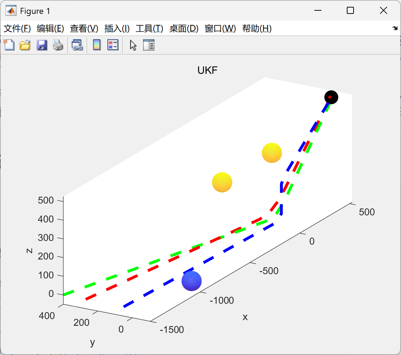Click the z axis label

coord(29,251)
